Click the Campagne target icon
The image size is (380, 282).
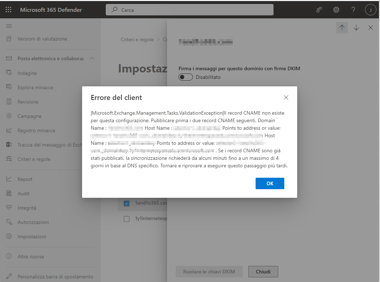[9, 116]
